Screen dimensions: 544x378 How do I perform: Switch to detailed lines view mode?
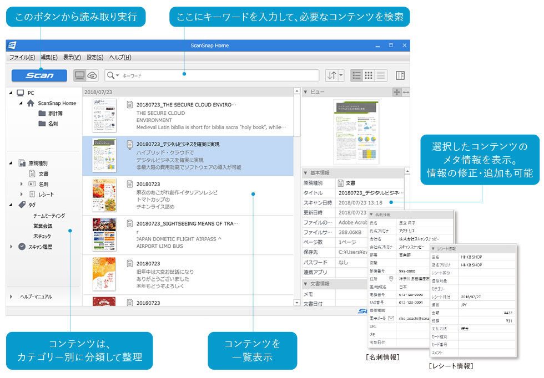[381, 75]
